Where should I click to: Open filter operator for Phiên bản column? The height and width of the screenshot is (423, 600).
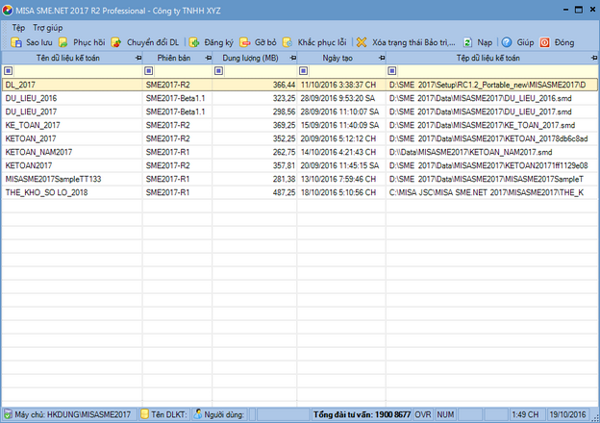(x=148, y=71)
